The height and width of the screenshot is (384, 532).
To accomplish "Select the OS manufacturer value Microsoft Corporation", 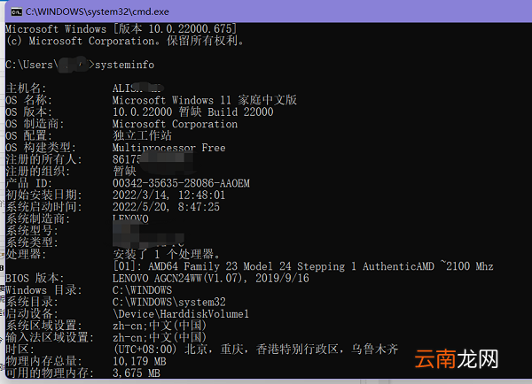I will (175, 124).
